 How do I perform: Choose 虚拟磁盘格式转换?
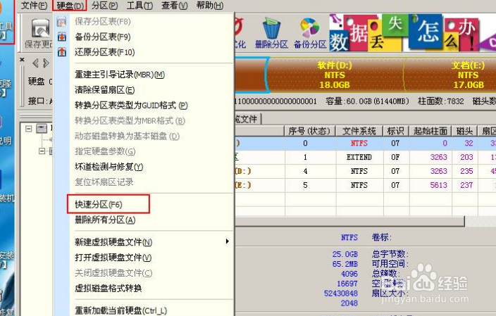tap(108, 288)
